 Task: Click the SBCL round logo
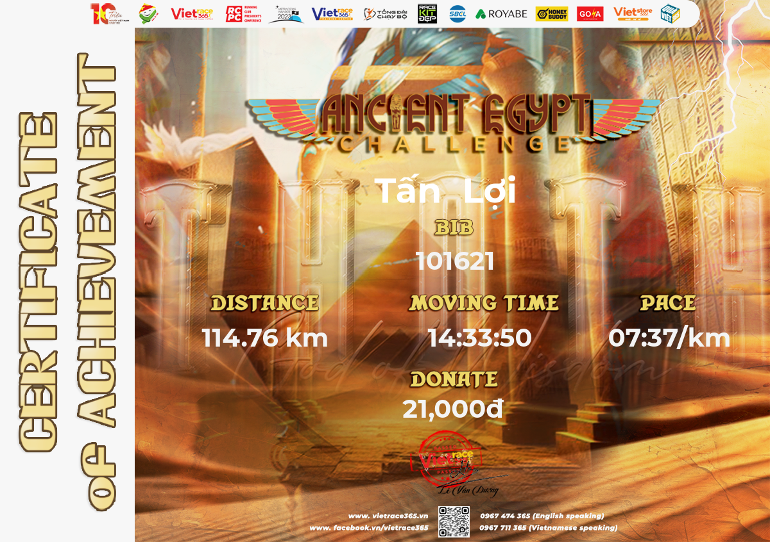(x=458, y=13)
